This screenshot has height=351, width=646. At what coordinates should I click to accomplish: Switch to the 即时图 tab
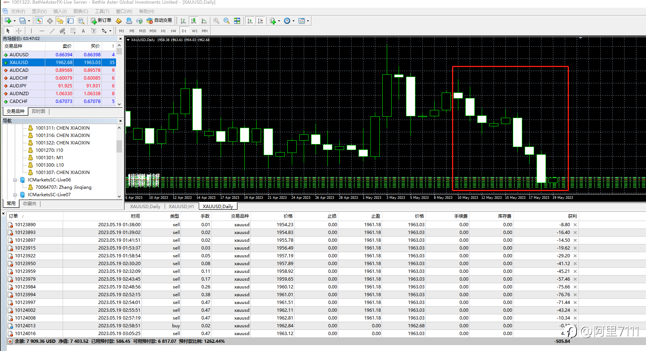(x=38, y=111)
